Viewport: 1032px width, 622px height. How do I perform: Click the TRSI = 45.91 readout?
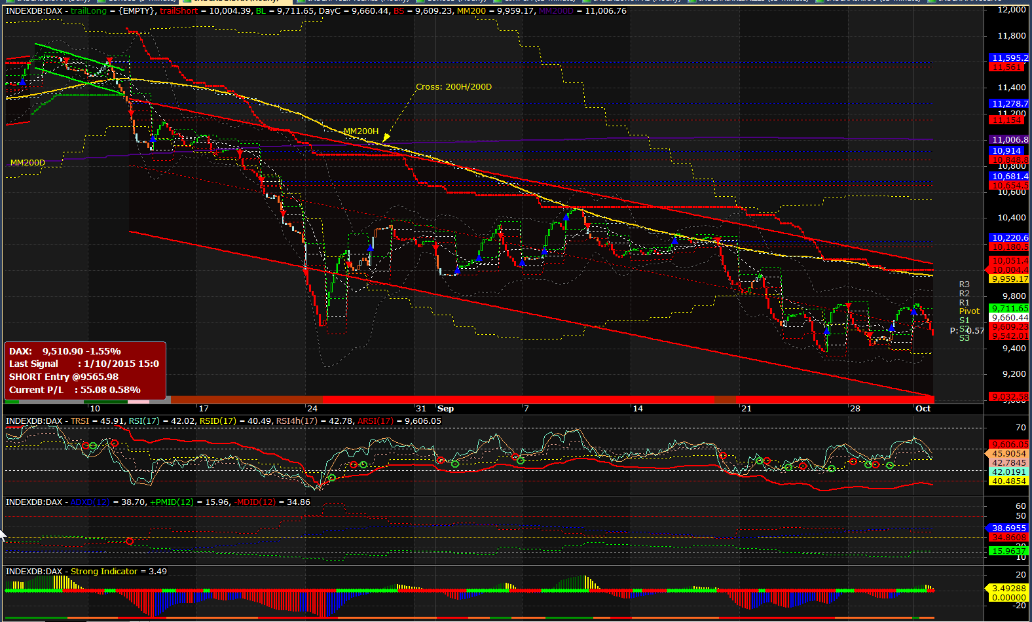98,421
